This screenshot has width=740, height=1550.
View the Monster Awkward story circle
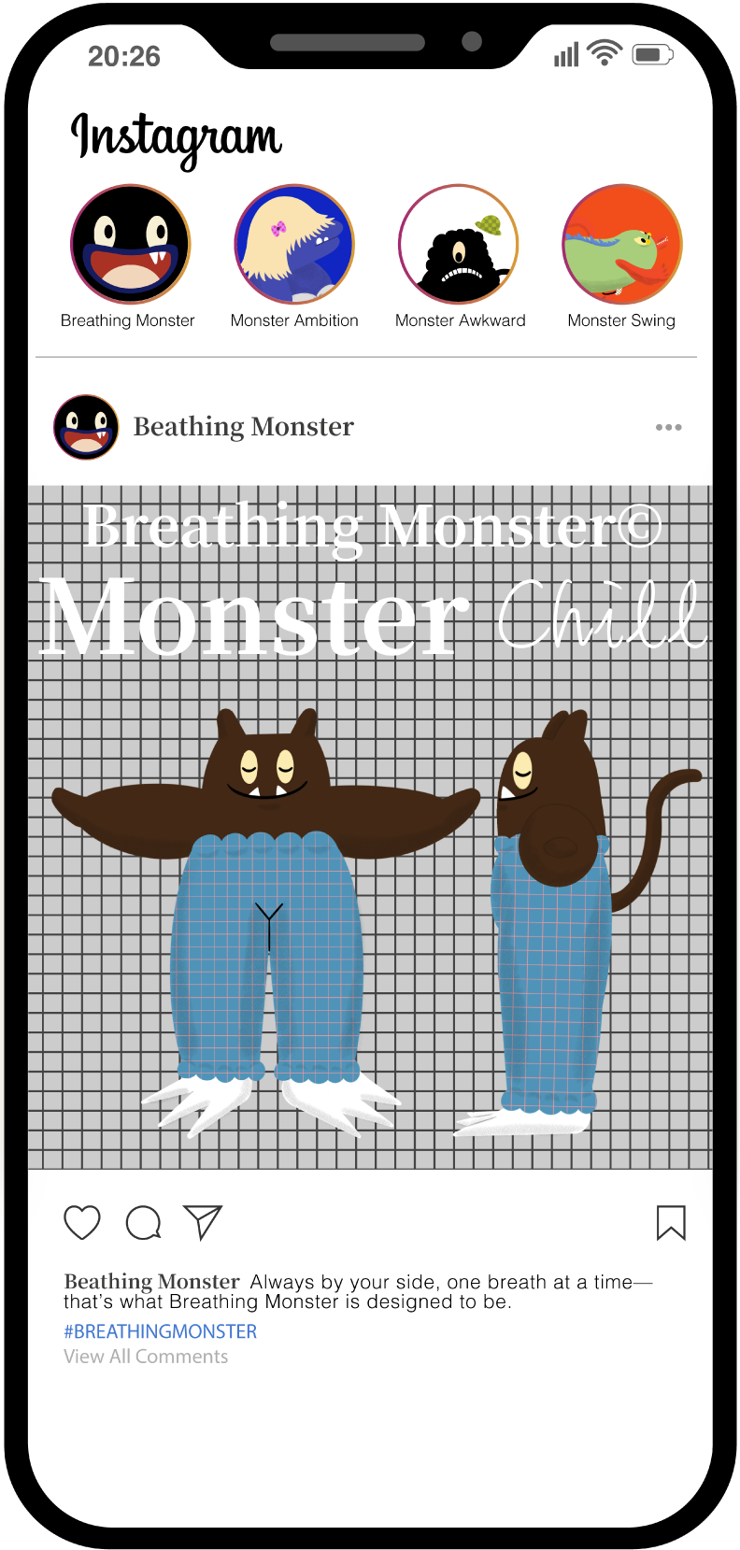pos(459,244)
